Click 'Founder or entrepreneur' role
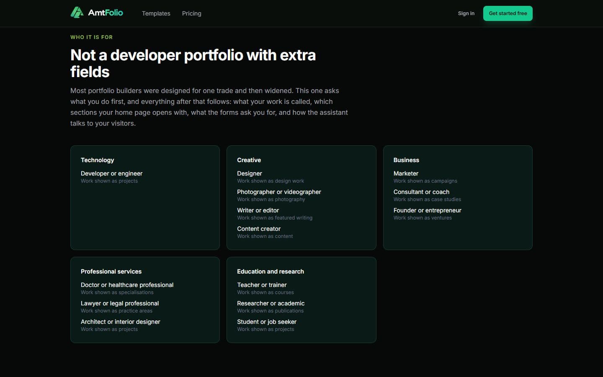The width and height of the screenshot is (603, 377). click(428, 210)
